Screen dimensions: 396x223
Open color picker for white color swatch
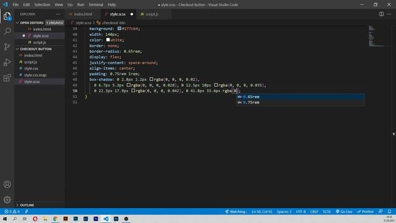(108, 40)
